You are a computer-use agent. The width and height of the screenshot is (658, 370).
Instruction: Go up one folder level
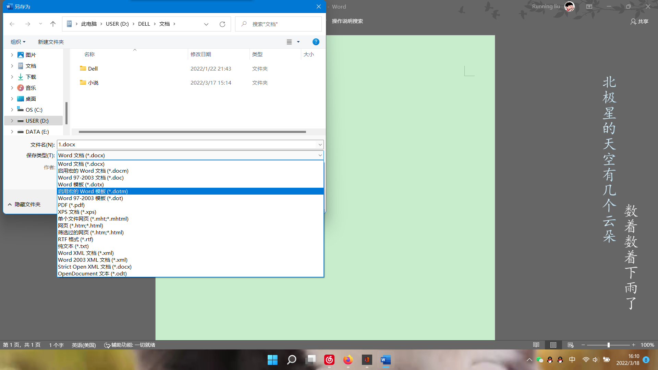(53, 24)
